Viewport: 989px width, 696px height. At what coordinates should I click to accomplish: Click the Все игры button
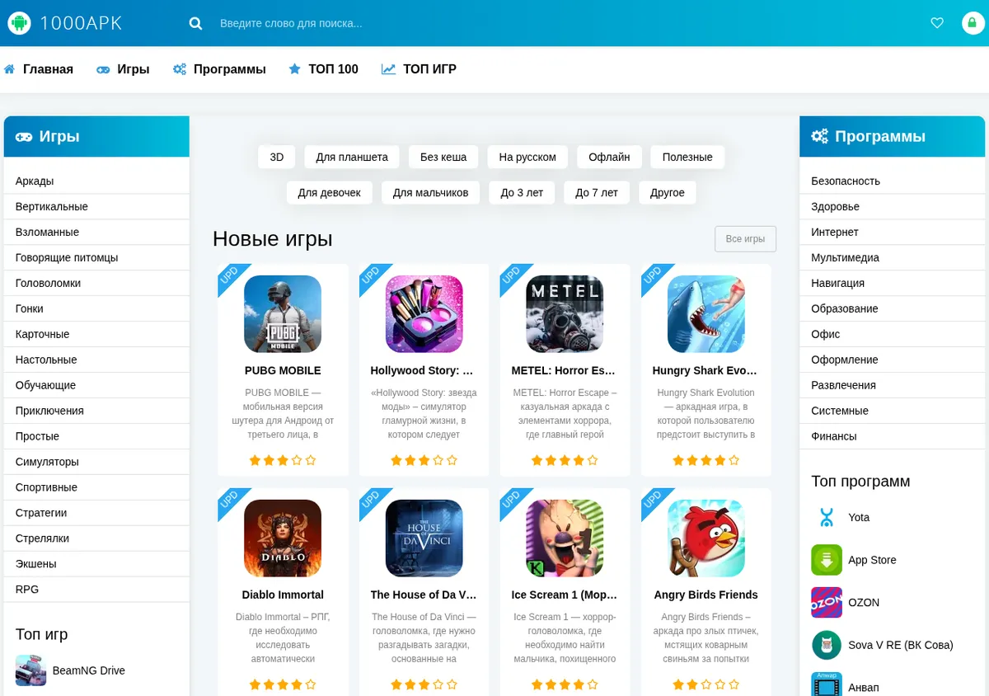click(x=745, y=239)
